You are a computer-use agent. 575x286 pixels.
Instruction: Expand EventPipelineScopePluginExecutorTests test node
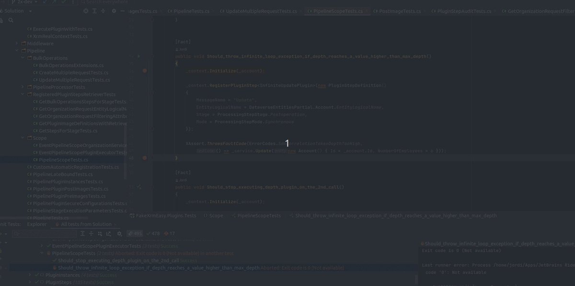click(42, 246)
